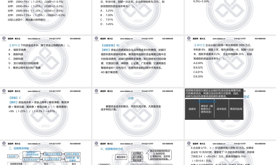Click the Dali logo on the 答案 C slide
Viewport: 276px width, 165px height.
coord(3,90)
